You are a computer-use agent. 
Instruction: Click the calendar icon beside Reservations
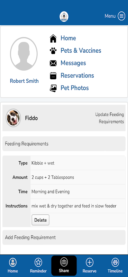tap(53, 75)
